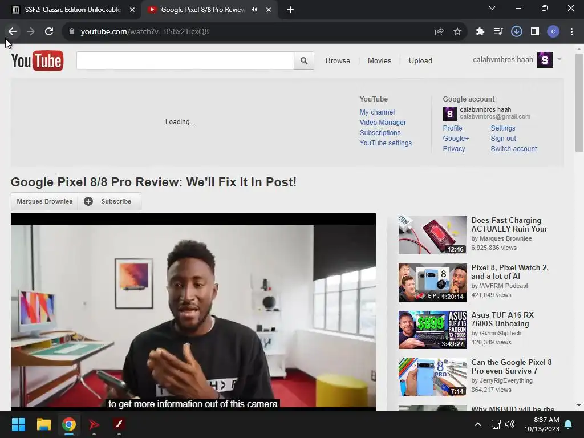The height and width of the screenshot is (438, 584).
Task: Open the tab search chevron
Action: click(492, 8)
